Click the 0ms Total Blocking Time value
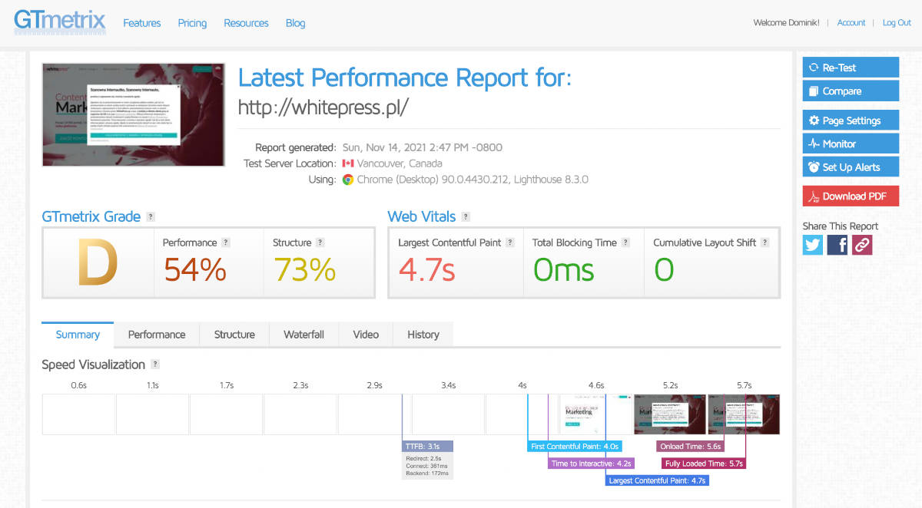The height and width of the screenshot is (508, 922). click(563, 269)
